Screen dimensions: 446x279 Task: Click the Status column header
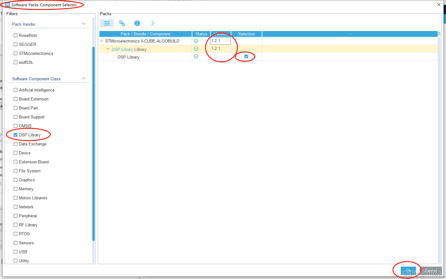(201, 34)
